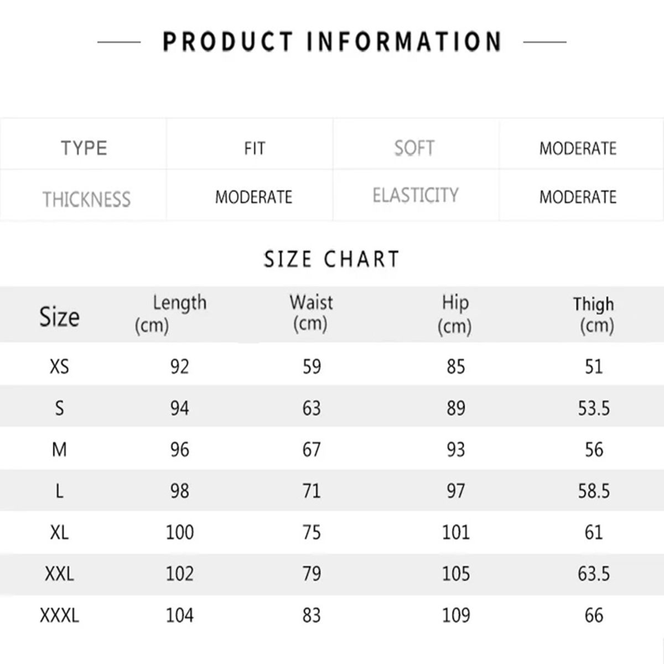This screenshot has height=664, width=664.
Task: Click the THICKNESS label cell
Action: pos(87,199)
